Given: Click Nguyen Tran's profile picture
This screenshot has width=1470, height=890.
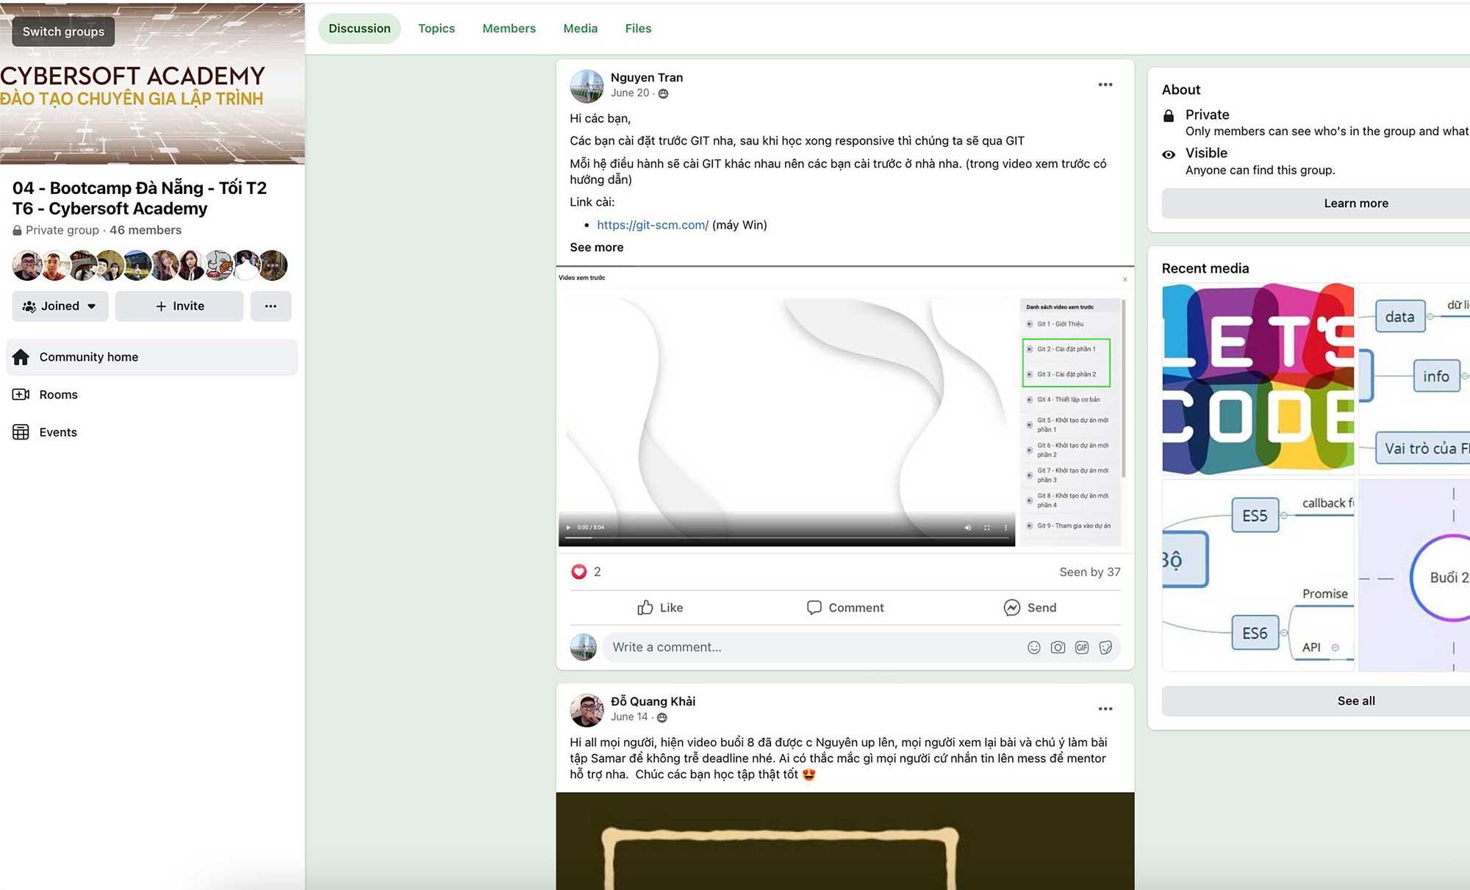Looking at the screenshot, I should tap(587, 86).
